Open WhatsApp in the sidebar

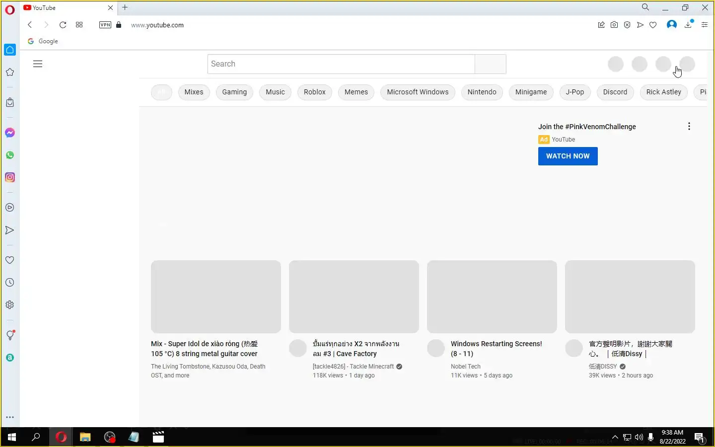(10, 155)
